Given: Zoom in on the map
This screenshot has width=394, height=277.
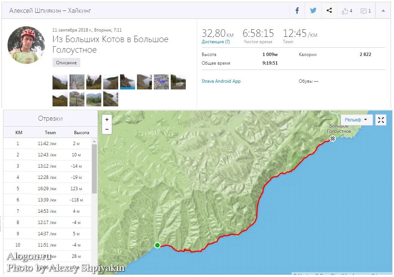Looking at the screenshot, I should [107, 120].
